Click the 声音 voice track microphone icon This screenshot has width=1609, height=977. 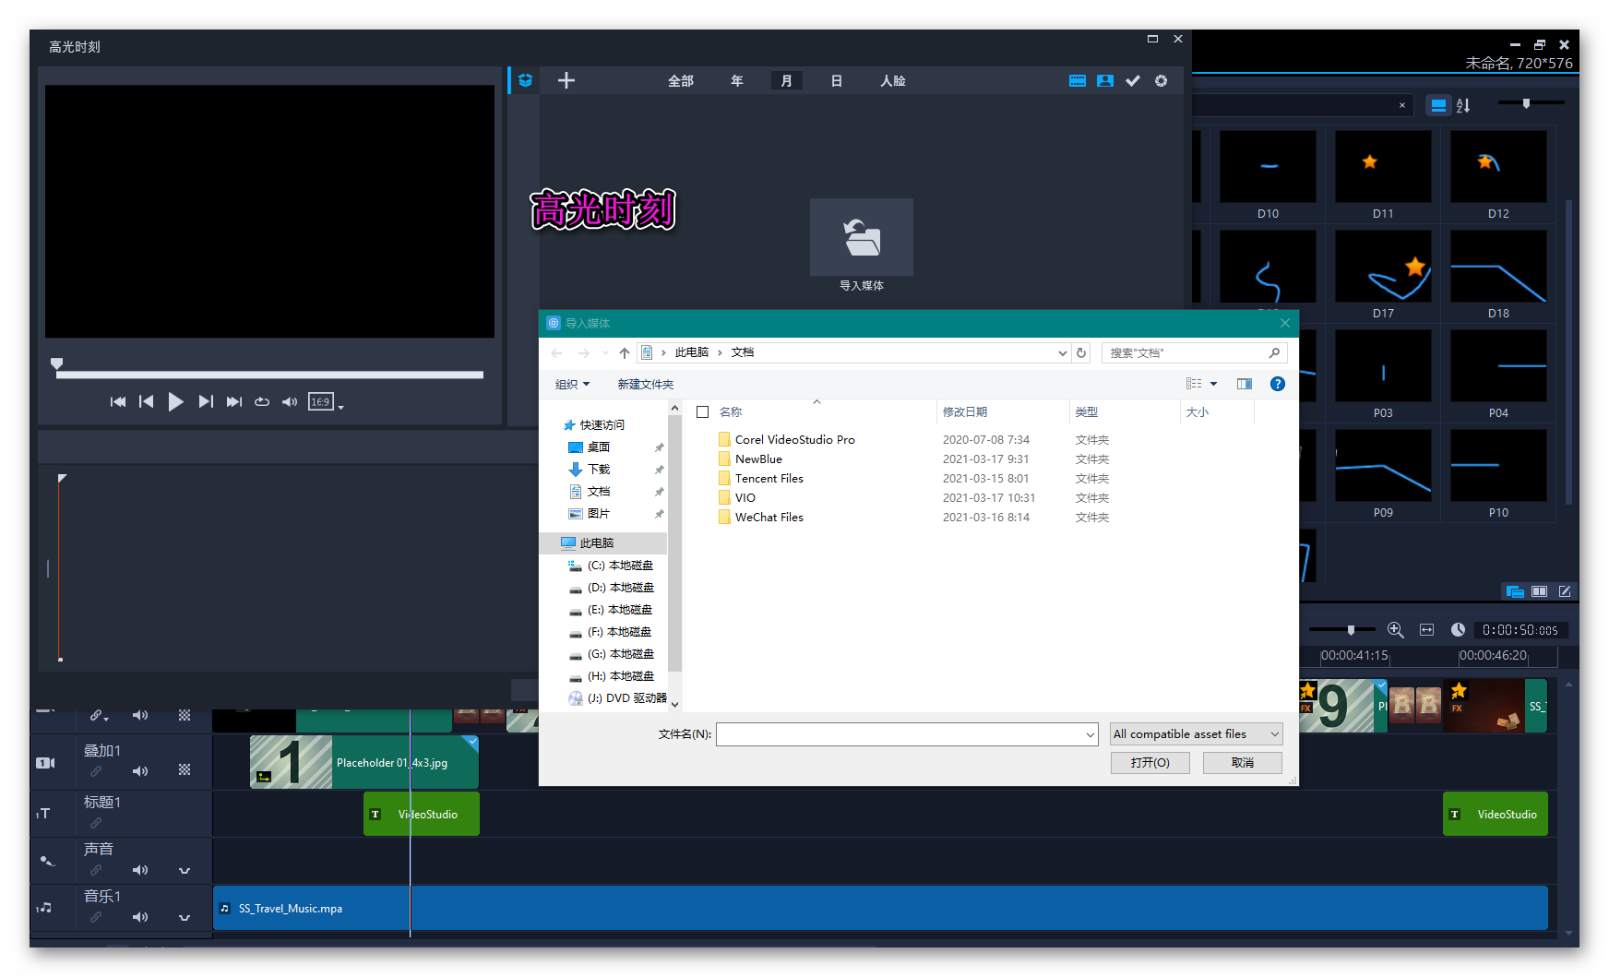(x=46, y=861)
